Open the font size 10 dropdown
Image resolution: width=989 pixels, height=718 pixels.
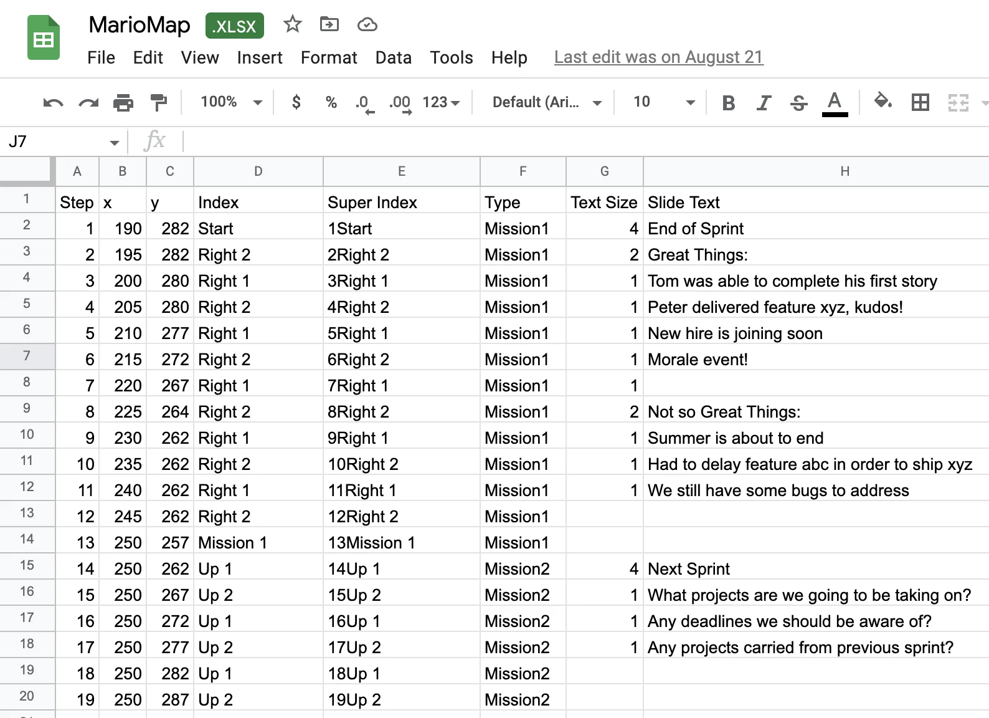[663, 102]
